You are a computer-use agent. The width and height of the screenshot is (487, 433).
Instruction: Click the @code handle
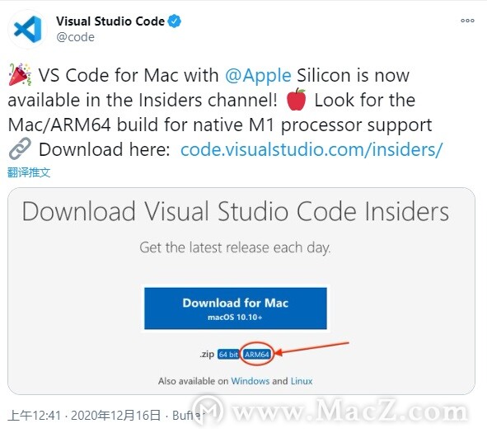(76, 37)
